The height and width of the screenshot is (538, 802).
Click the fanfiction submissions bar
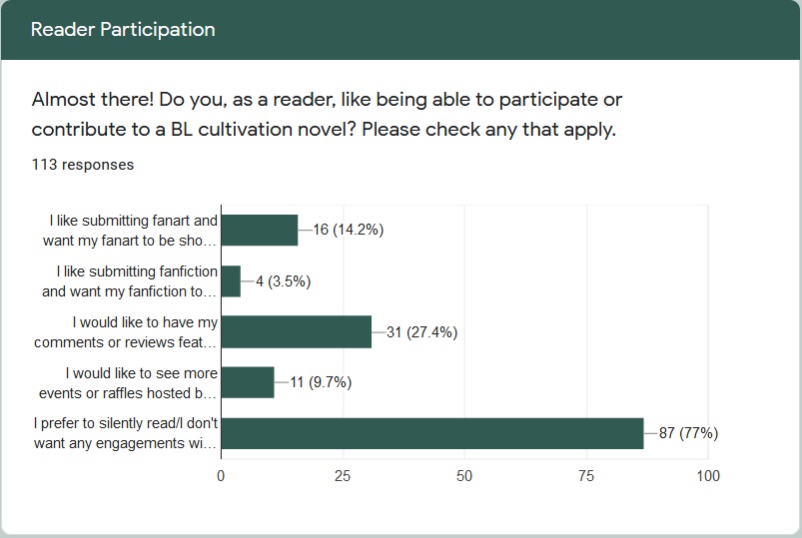pyautogui.click(x=231, y=281)
